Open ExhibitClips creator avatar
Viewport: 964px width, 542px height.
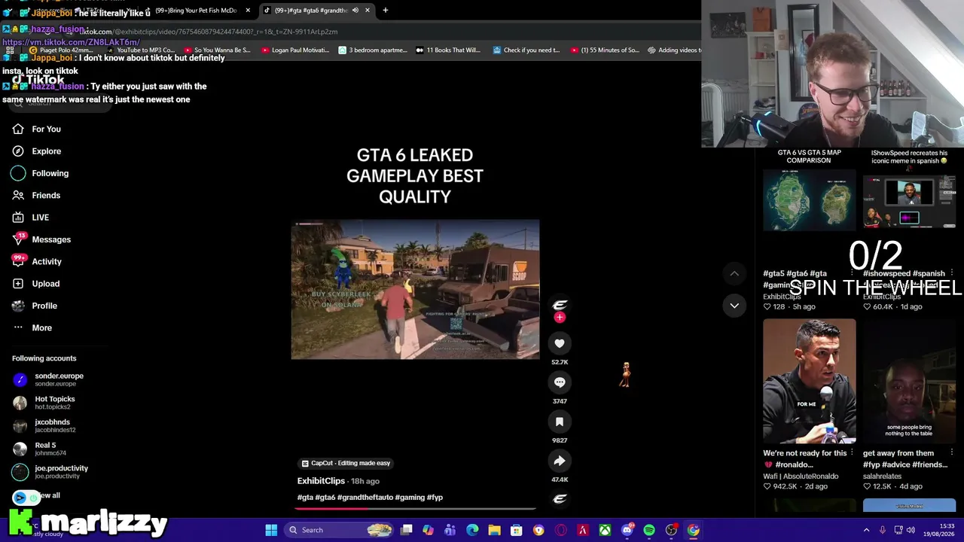tap(560, 304)
